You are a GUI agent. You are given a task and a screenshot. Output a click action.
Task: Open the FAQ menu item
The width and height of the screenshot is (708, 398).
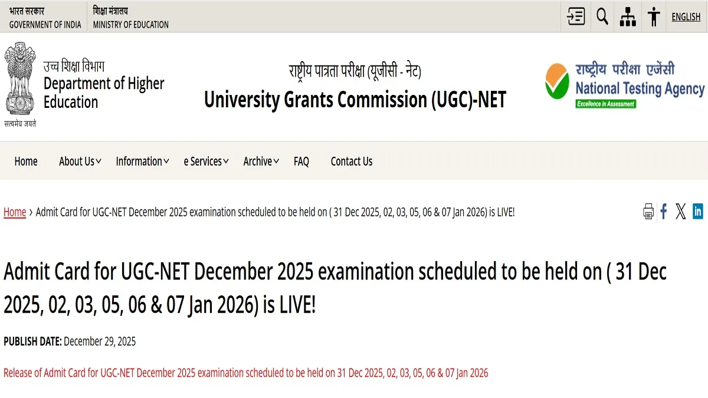coord(301,162)
